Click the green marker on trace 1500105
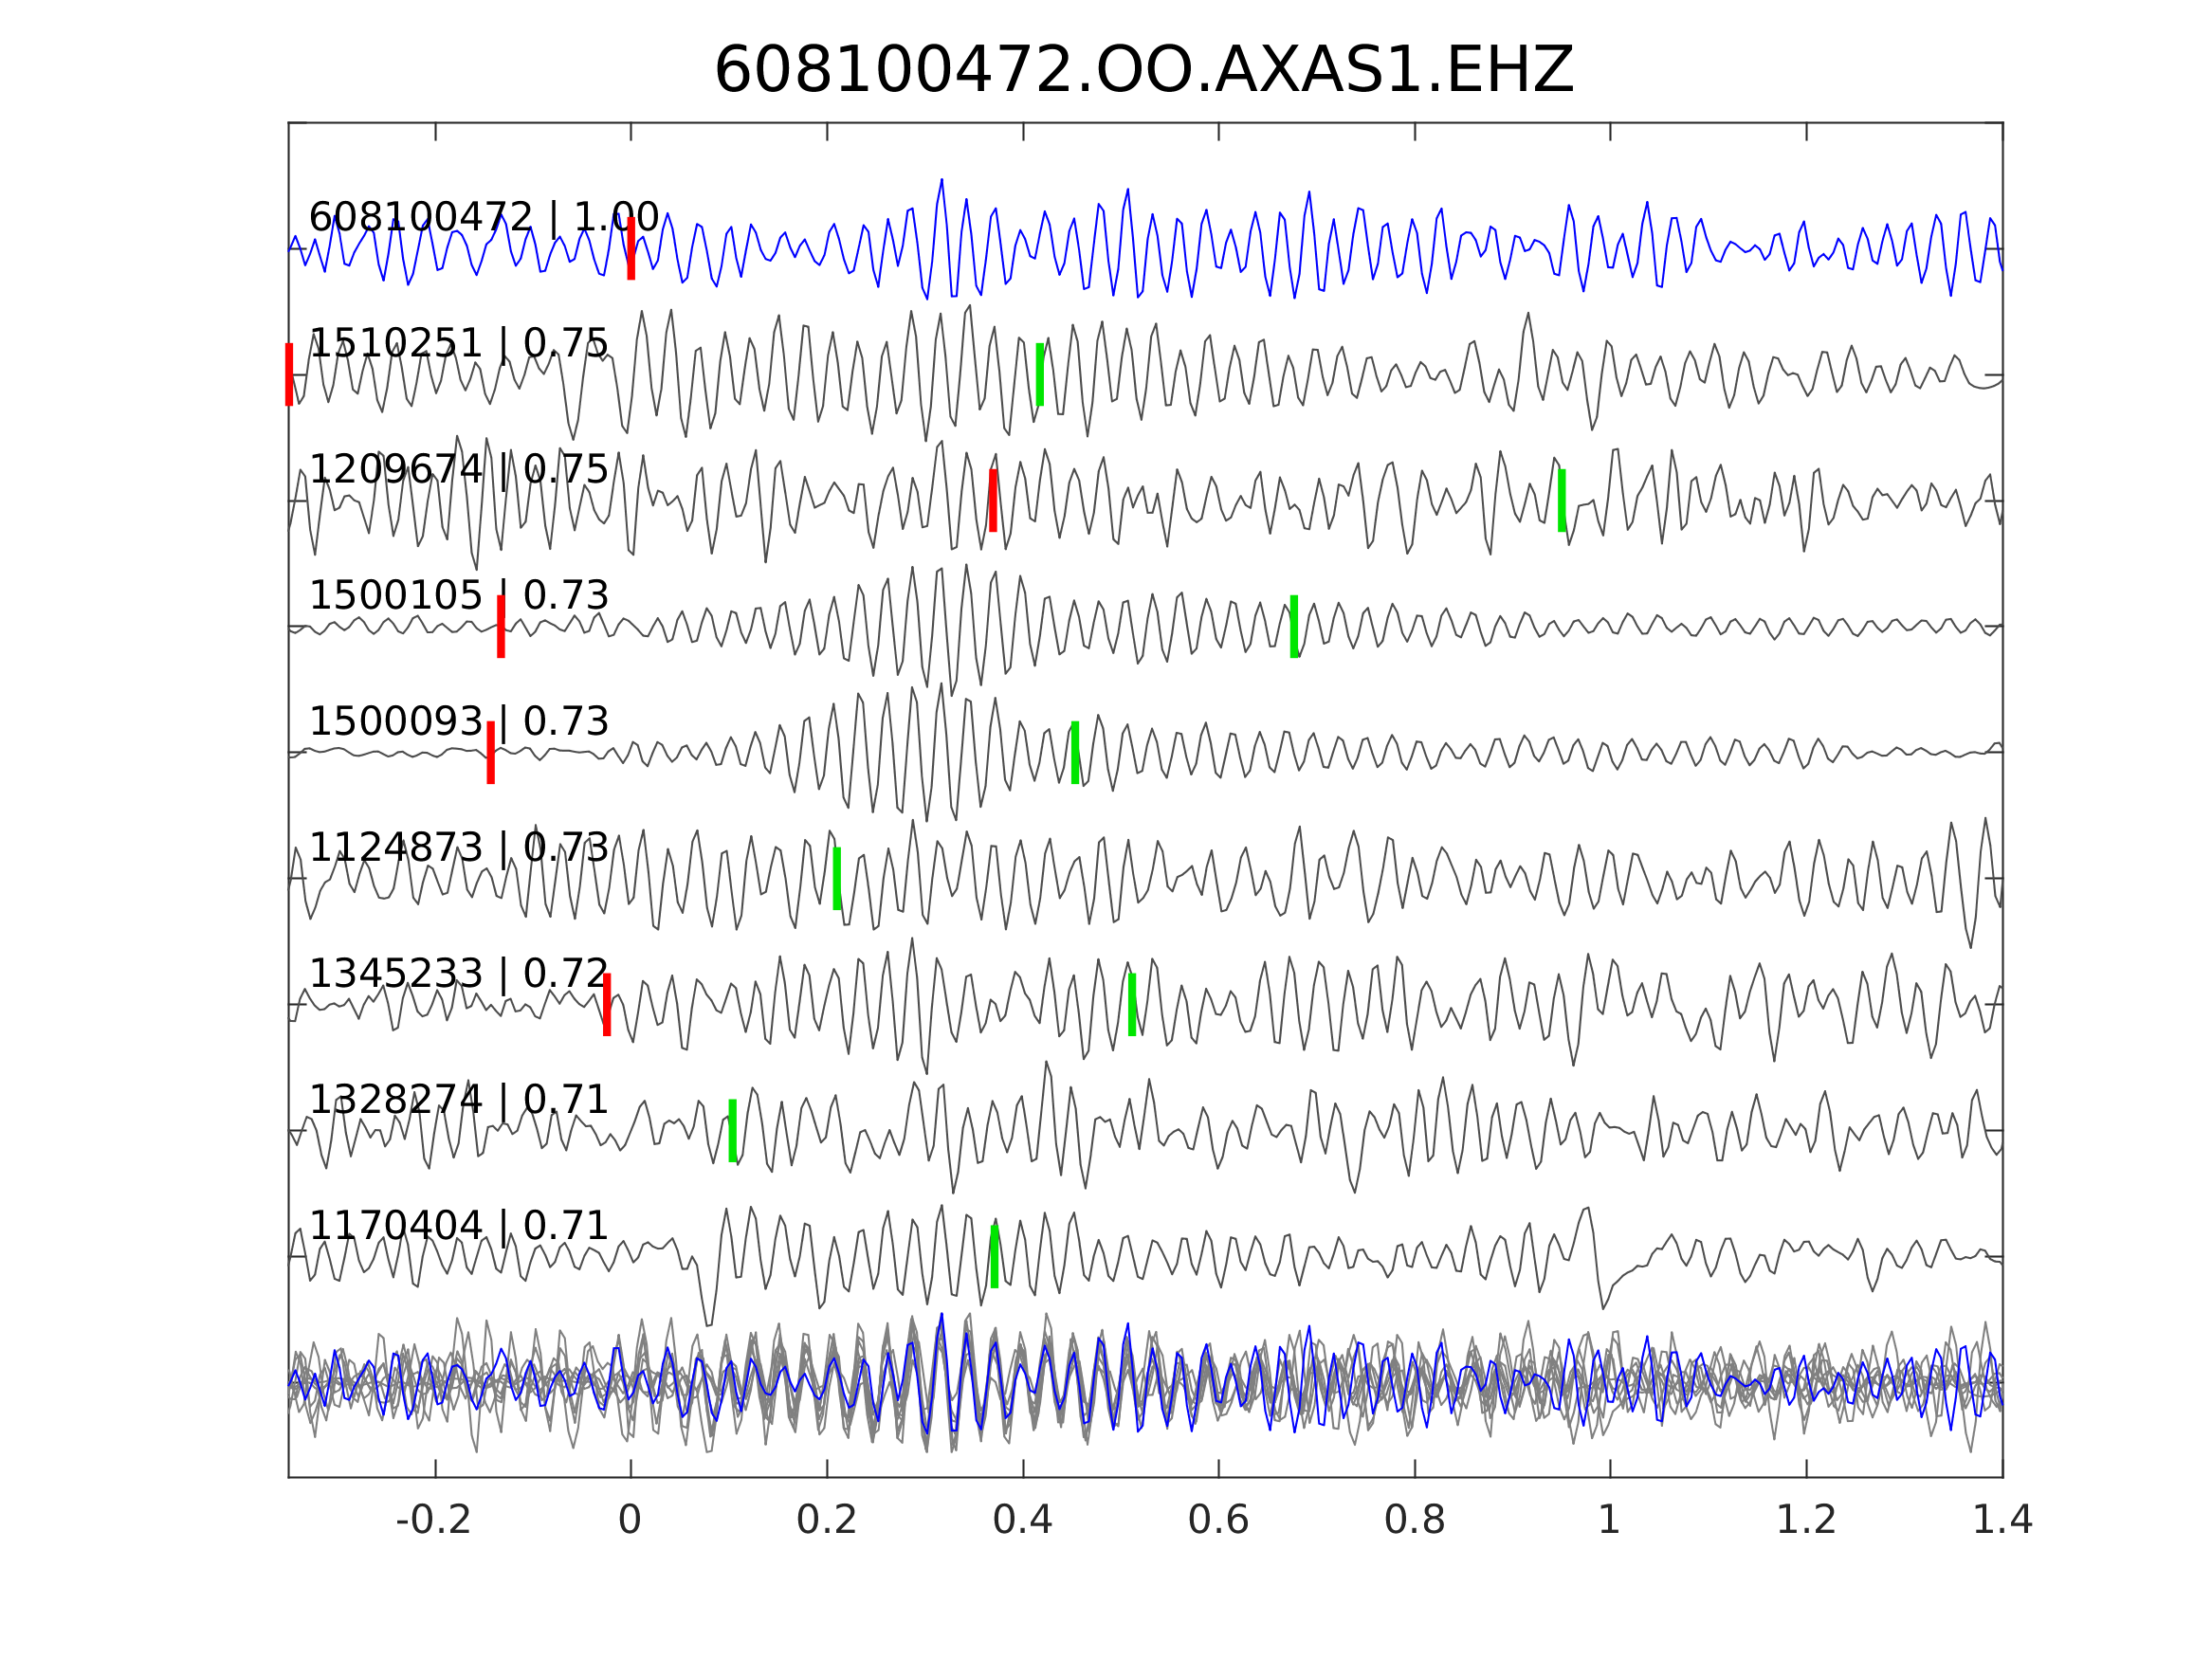 point(1294,626)
